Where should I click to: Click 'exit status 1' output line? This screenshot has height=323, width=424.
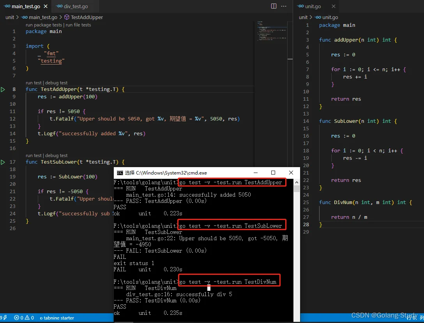tap(134, 264)
